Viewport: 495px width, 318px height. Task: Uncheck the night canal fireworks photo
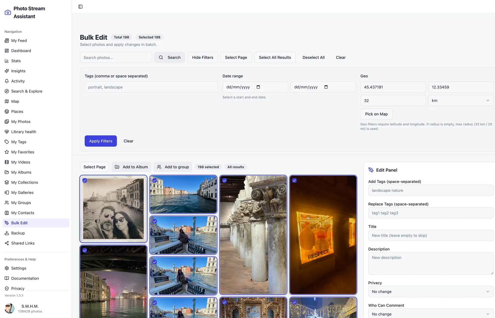tap(85, 250)
